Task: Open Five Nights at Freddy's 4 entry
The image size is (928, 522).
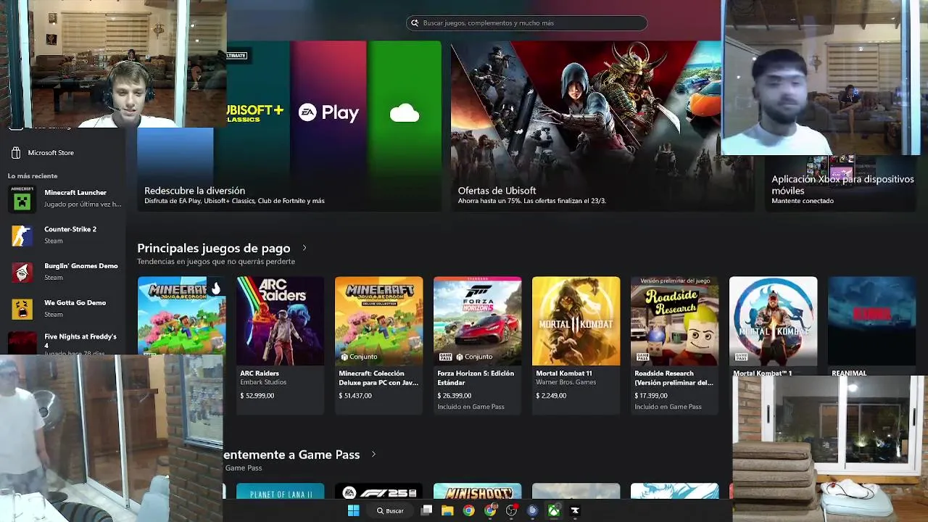Action: pos(64,343)
